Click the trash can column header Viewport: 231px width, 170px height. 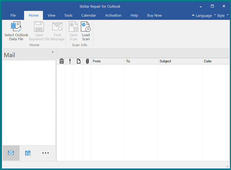[x=61, y=61]
